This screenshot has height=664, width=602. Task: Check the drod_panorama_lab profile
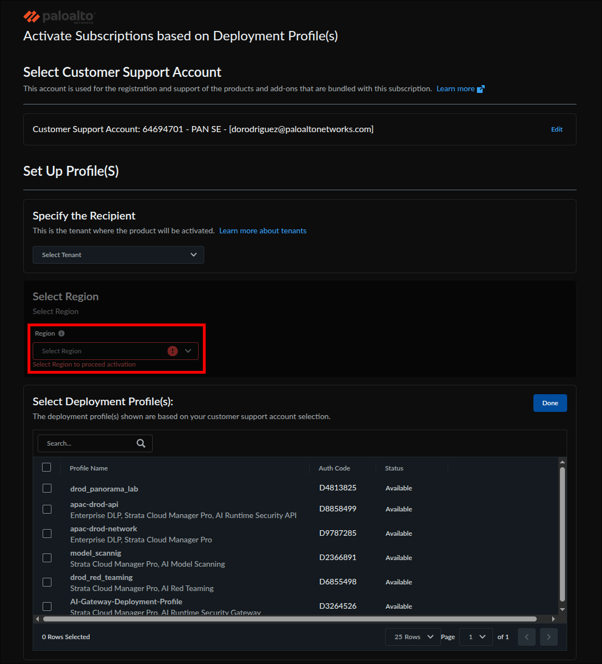(47, 488)
